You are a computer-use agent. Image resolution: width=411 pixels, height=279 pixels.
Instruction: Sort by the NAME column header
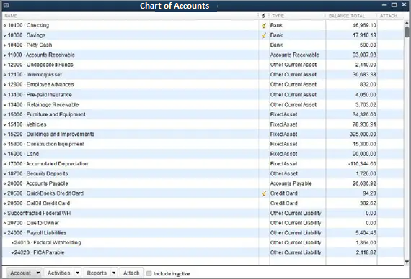[11, 16]
